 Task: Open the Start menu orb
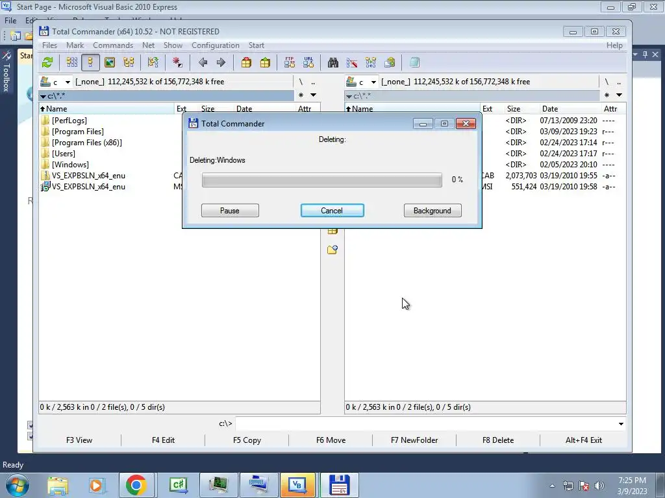coord(18,485)
